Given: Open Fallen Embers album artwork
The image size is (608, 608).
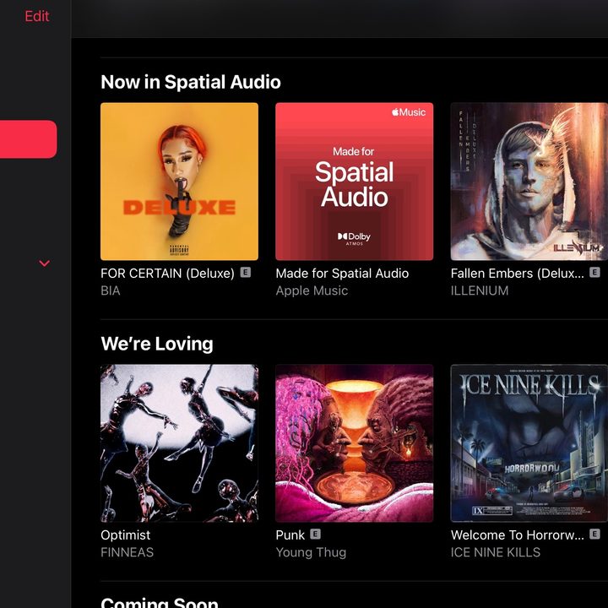Looking at the screenshot, I should [529, 182].
